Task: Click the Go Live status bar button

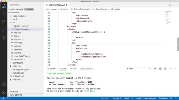Action: point(163,98)
